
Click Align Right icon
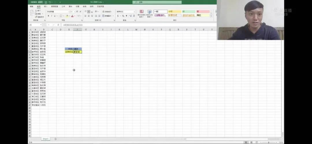coord(92,16)
